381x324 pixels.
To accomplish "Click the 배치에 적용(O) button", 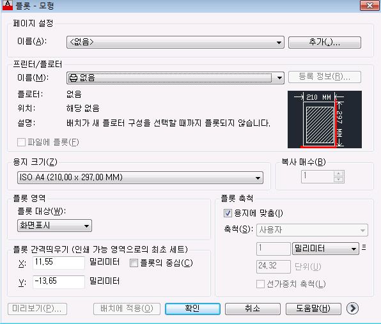I will (x=127, y=309).
